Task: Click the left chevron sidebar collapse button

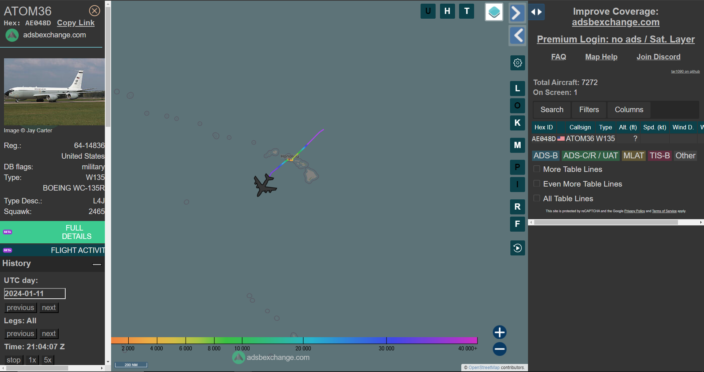Action: click(x=517, y=36)
